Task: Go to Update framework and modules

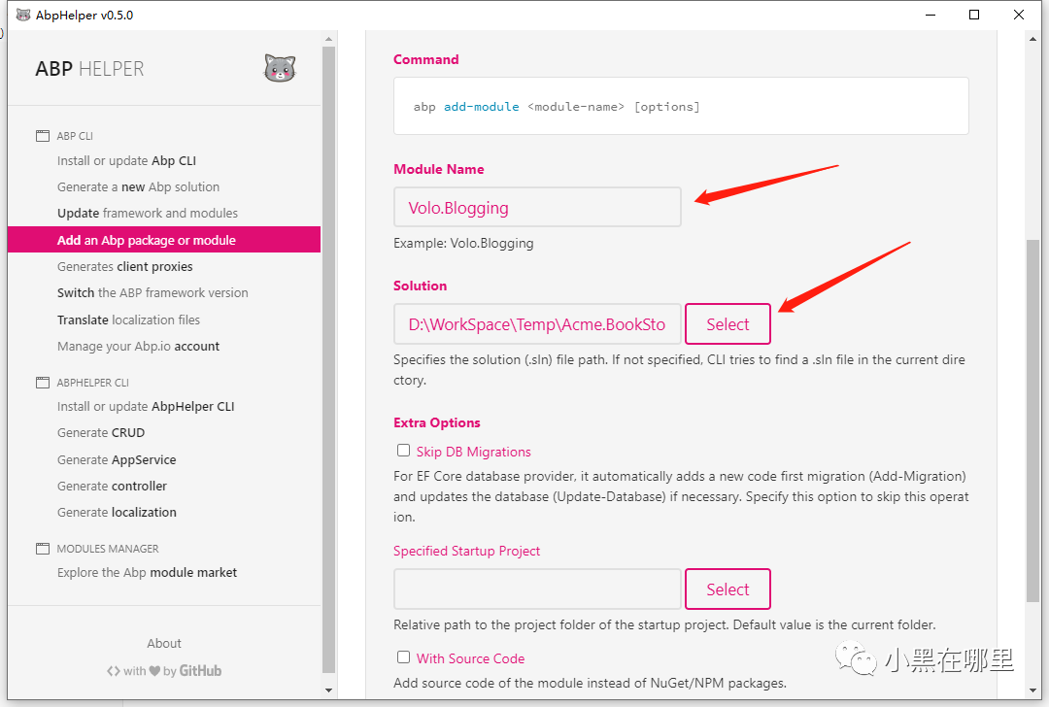Action: coord(148,213)
